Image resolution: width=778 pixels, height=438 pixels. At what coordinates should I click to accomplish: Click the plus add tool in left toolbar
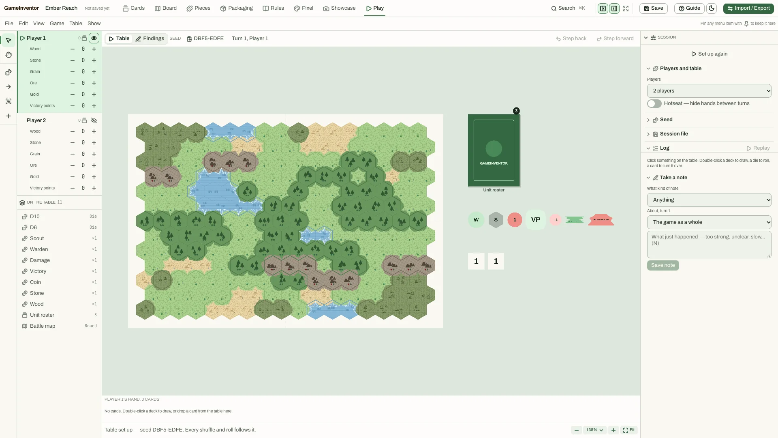pyautogui.click(x=9, y=116)
